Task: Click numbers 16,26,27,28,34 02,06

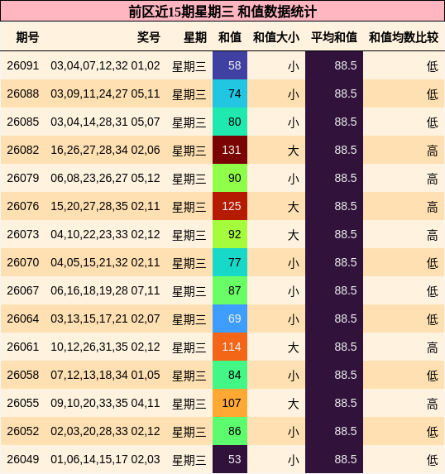Action: [105, 150]
